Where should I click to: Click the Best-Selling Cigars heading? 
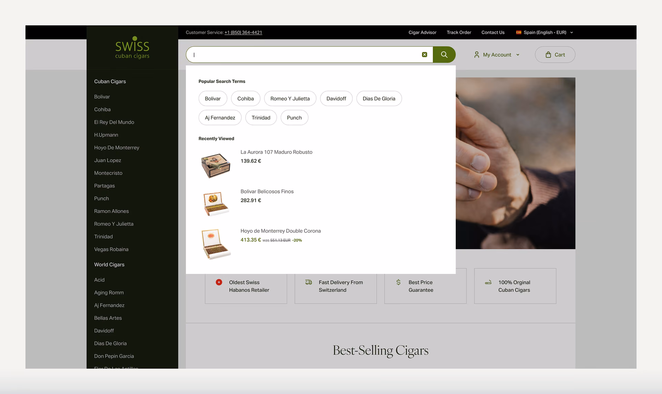[381, 351]
